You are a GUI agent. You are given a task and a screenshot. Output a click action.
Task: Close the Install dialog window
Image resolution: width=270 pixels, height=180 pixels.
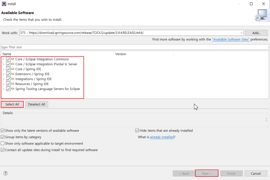(x=264, y=4)
